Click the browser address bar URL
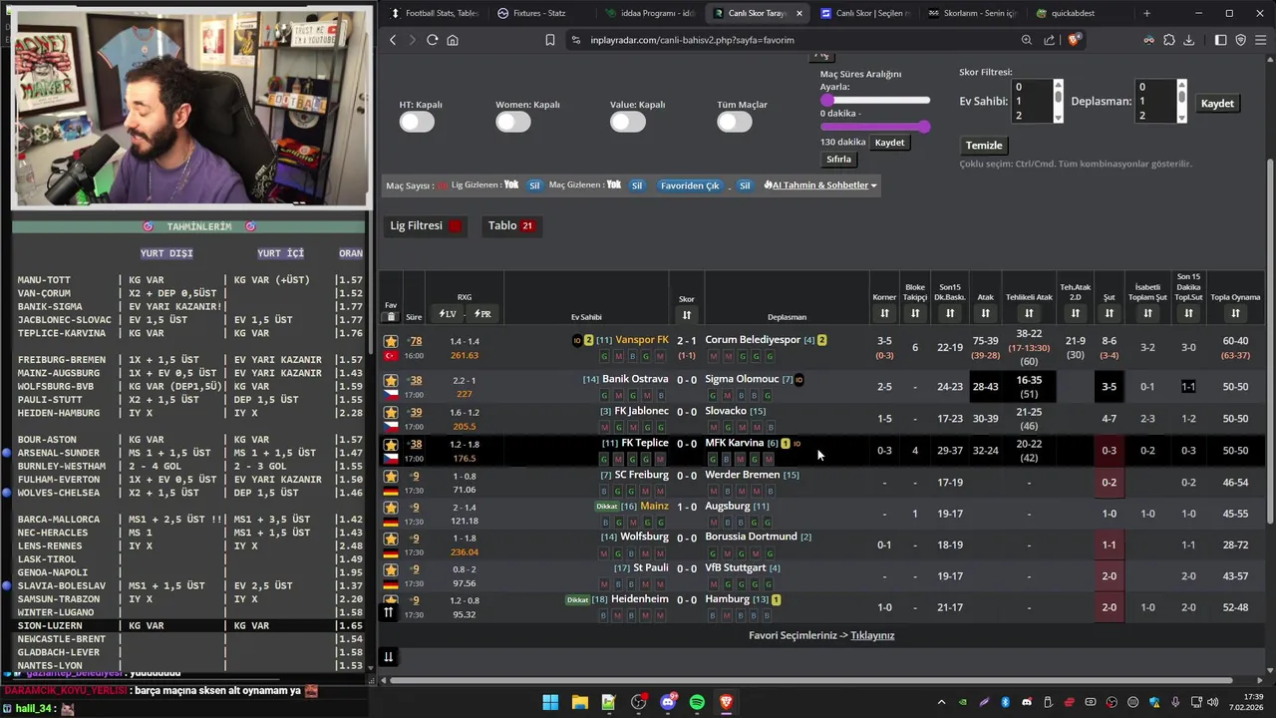 click(692, 40)
